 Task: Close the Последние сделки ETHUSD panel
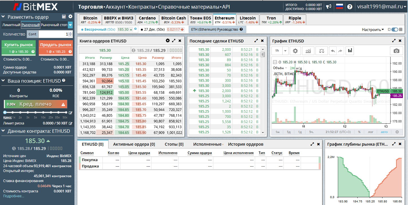[x=262, y=41]
